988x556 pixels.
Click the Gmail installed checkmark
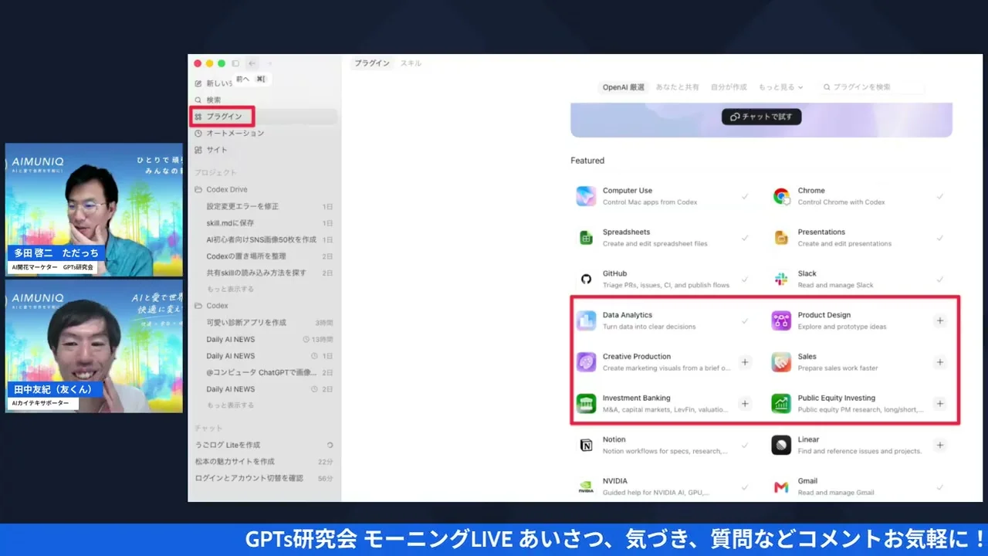(939, 486)
